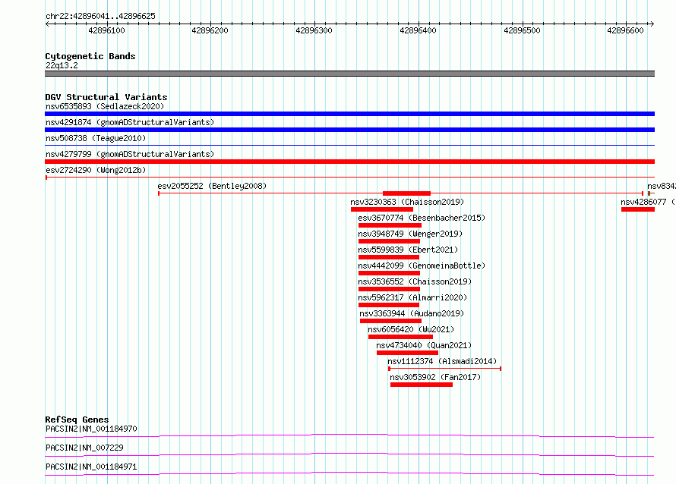
Task: Click nsv5599839 (Ebert2021) variant label
Action: coord(408,250)
